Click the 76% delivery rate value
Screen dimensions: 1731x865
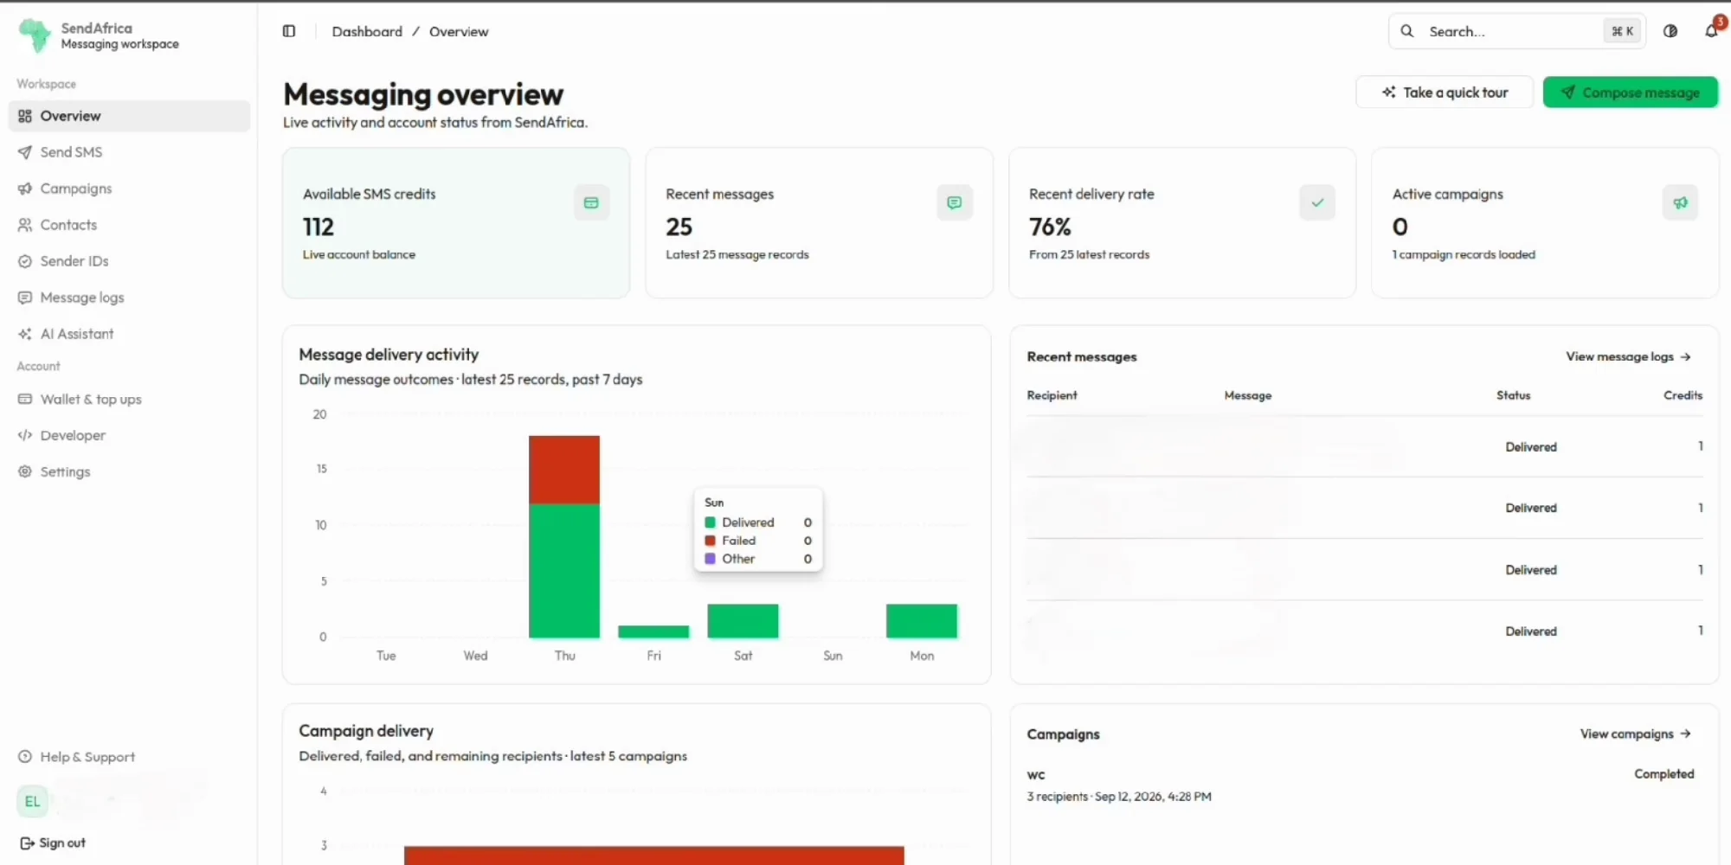click(1050, 227)
